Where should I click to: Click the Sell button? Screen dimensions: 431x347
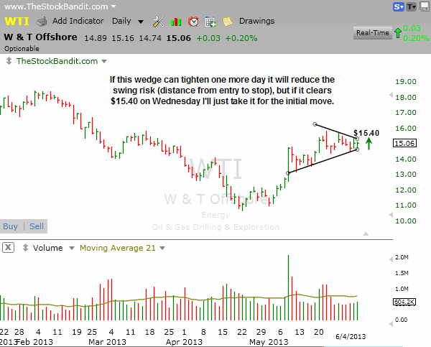pos(37,226)
